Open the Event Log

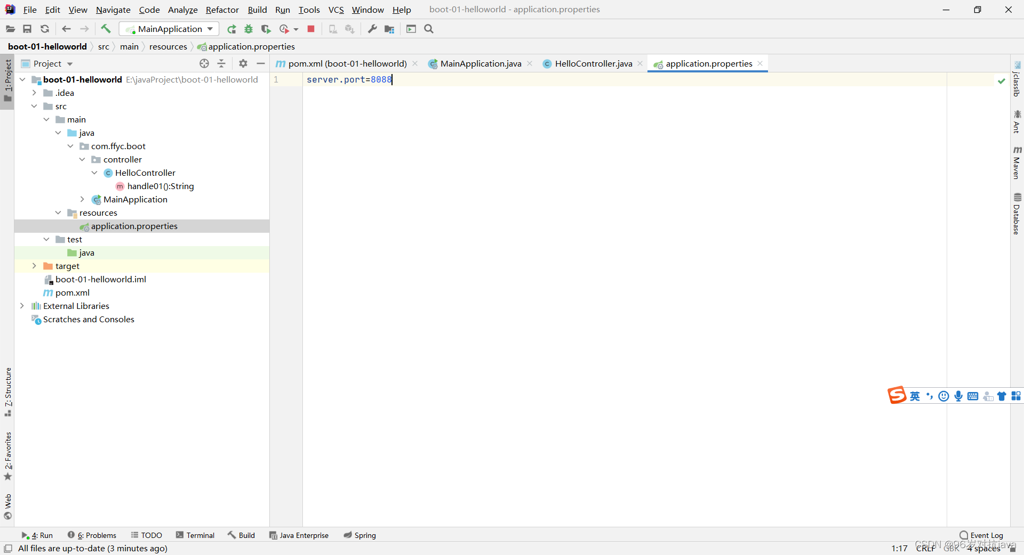(981, 535)
